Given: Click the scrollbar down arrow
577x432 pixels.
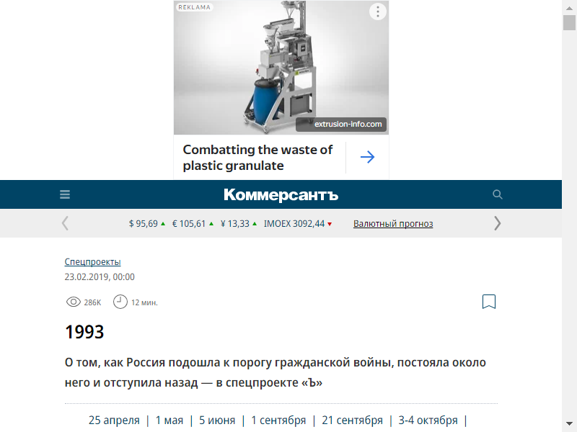Looking at the screenshot, I should click(569, 423).
